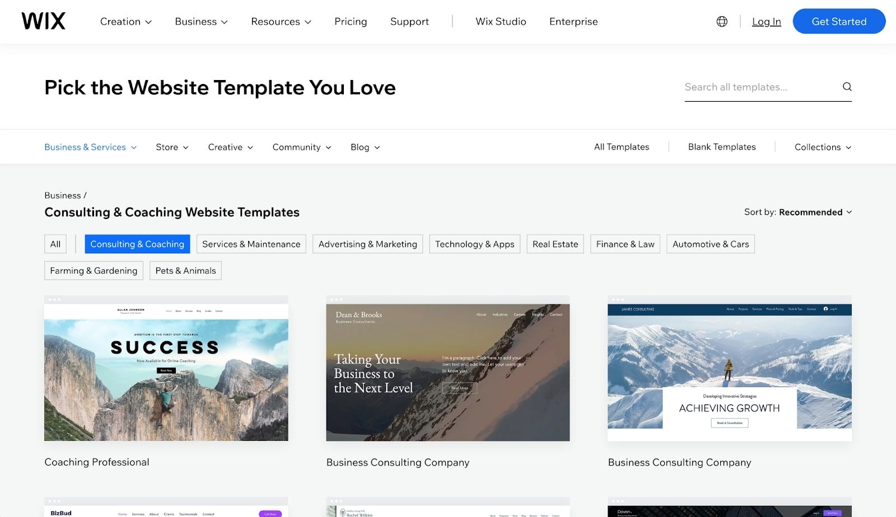Click the search magnifier icon
Image resolution: width=896 pixels, height=517 pixels.
click(847, 87)
